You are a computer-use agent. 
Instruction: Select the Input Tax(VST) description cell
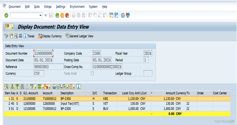76,104
